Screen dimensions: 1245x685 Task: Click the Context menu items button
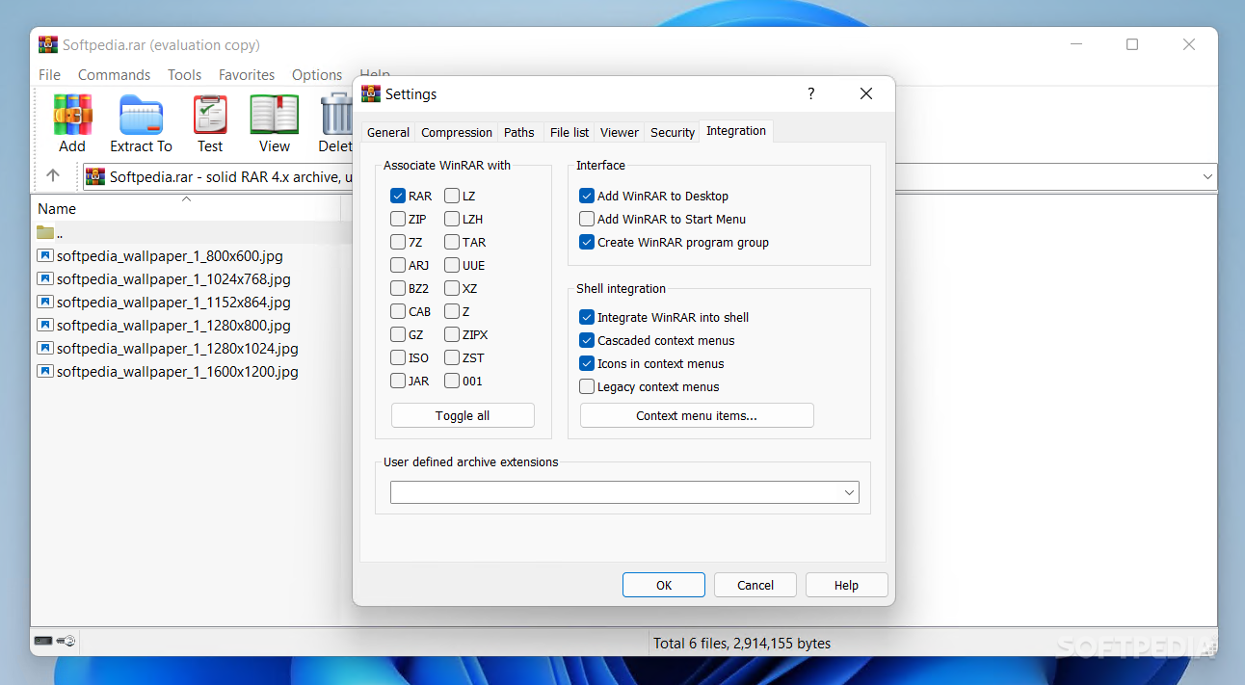697,415
